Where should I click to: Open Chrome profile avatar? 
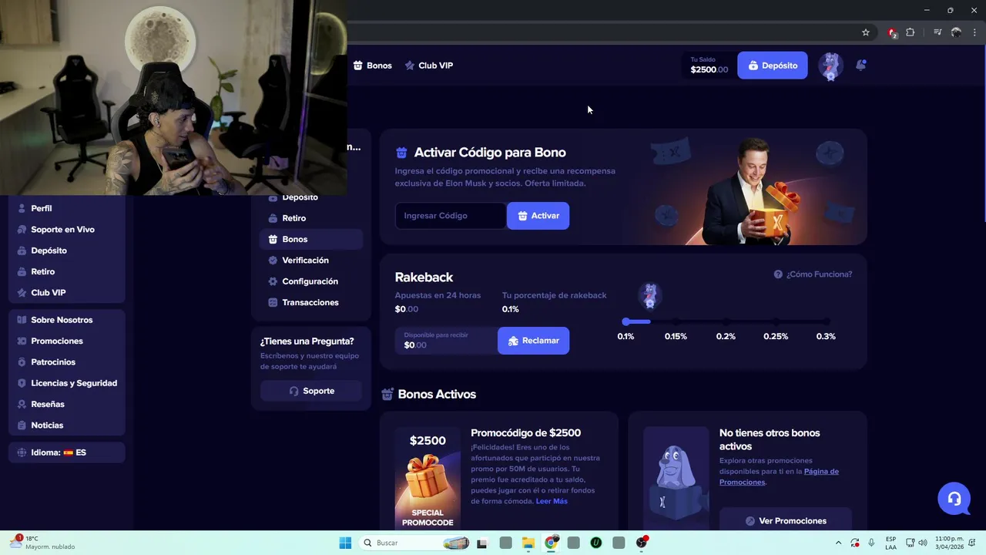pos(956,32)
